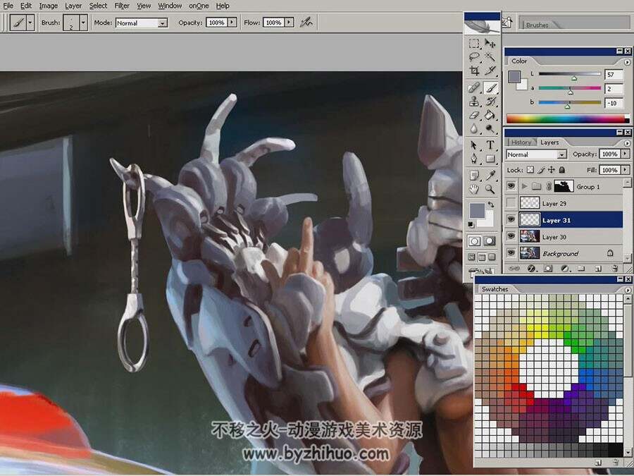Delete the selected layer
This screenshot has width=634, height=476.
614,269
